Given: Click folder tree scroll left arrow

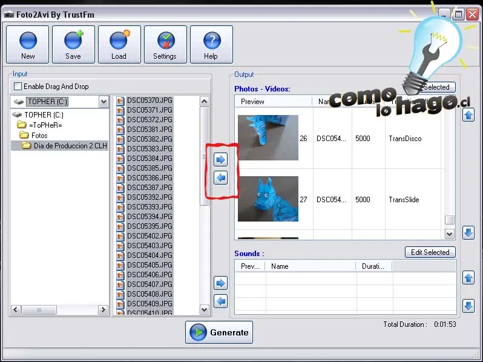Looking at the screenshot, I should coord(16,309).
